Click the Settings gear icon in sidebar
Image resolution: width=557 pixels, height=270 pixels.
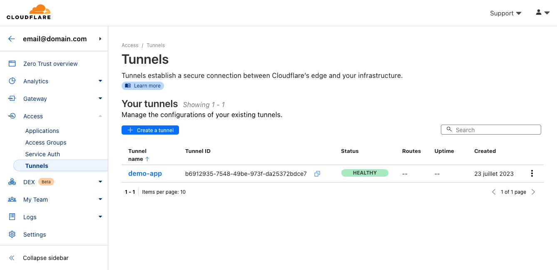point(12,235)
